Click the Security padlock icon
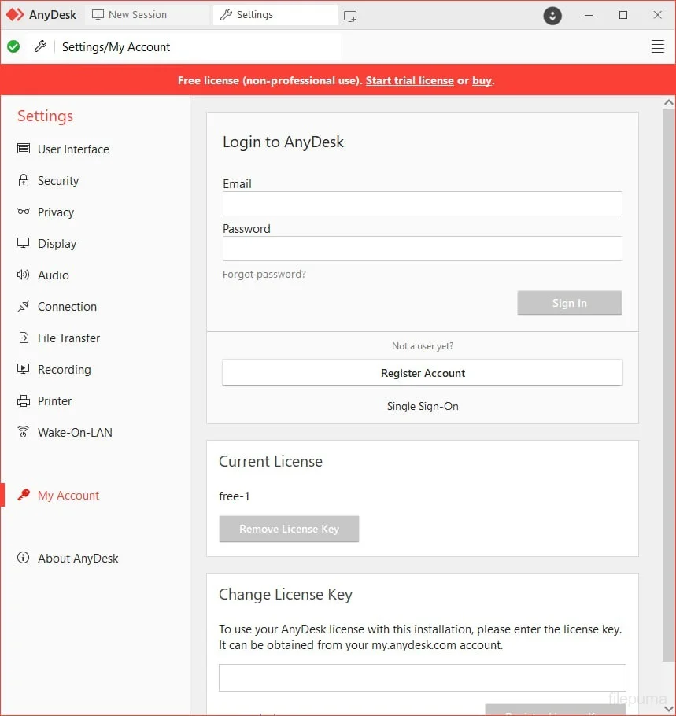The image size is (676, 716). (24, 180)
